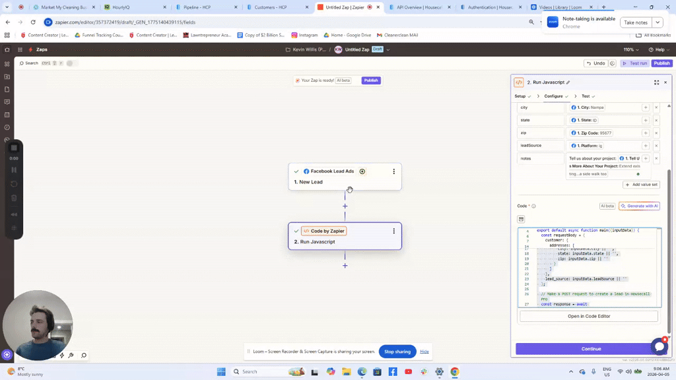This screenshot has width=676, height=380.
Task: Expand the Run Javascript panel to fullscreen
Action: tap(656, 82)
